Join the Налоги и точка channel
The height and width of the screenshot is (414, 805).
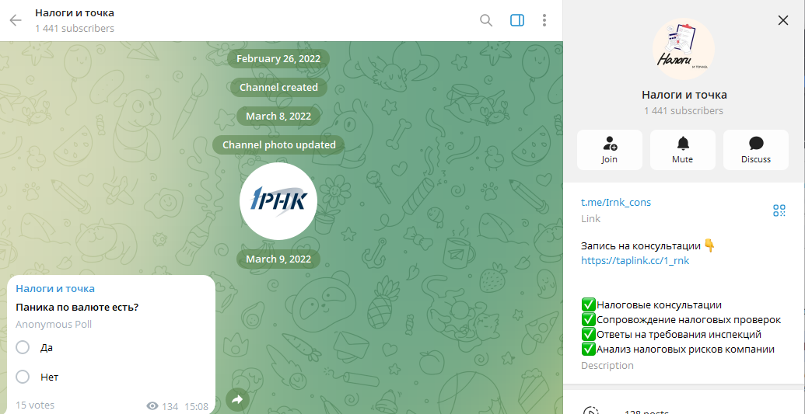(609, 150)
